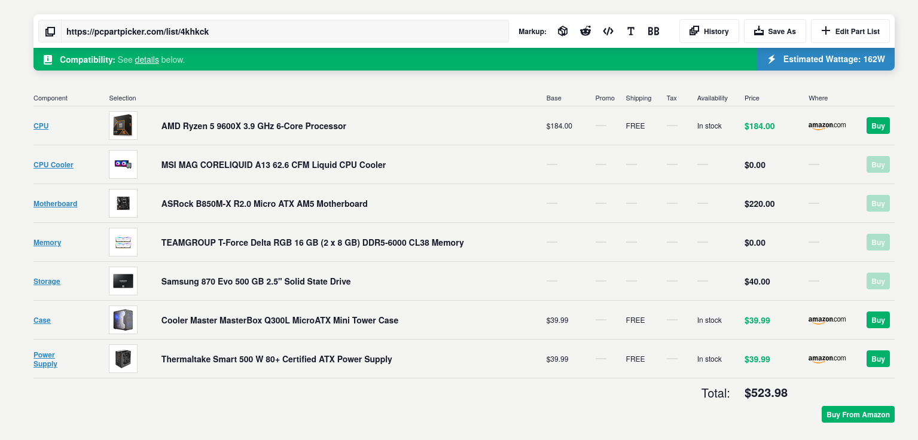Open TEAMGROUP T-Force Delta RGB product name
The image size is (918, 440).
point(313,243)
